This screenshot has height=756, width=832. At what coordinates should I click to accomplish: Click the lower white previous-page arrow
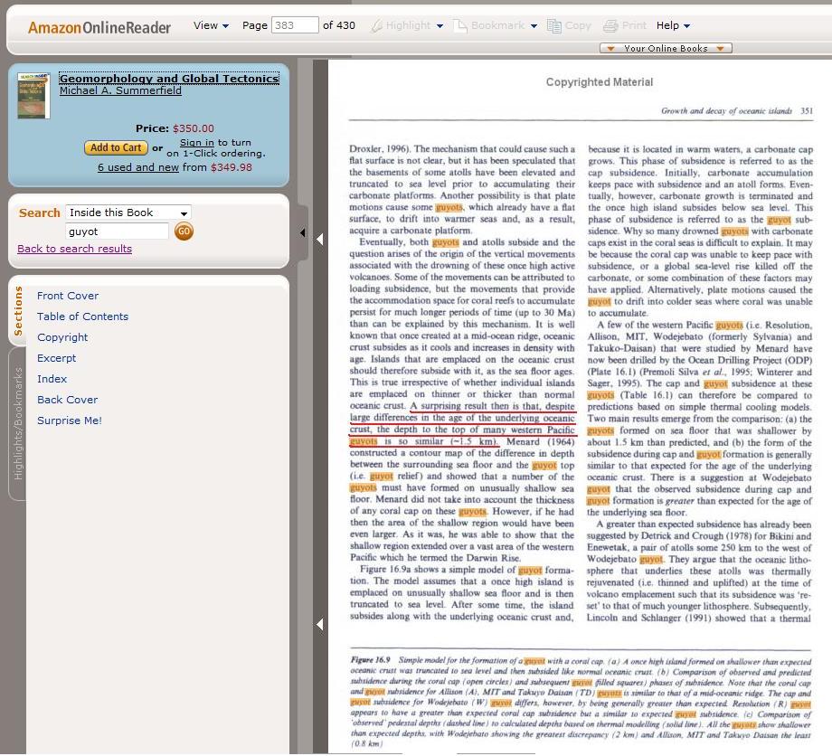click(320, 625)
